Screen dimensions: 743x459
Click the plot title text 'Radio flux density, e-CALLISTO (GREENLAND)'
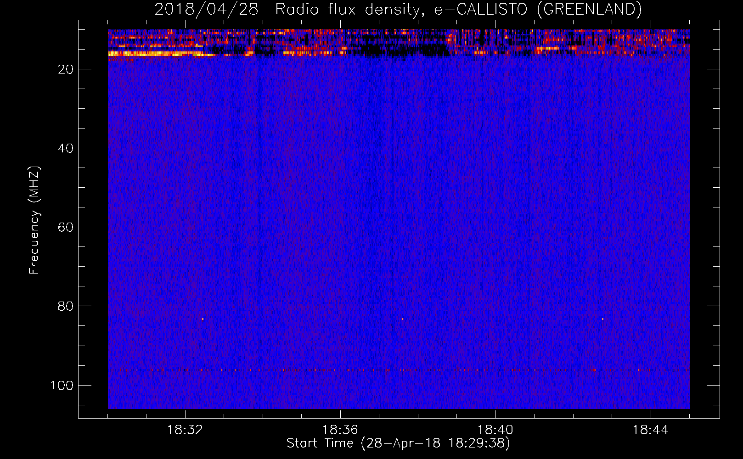point(458,9)
